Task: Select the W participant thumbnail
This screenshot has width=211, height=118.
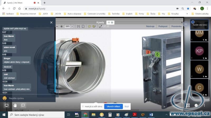Action: tap(199, 69)
